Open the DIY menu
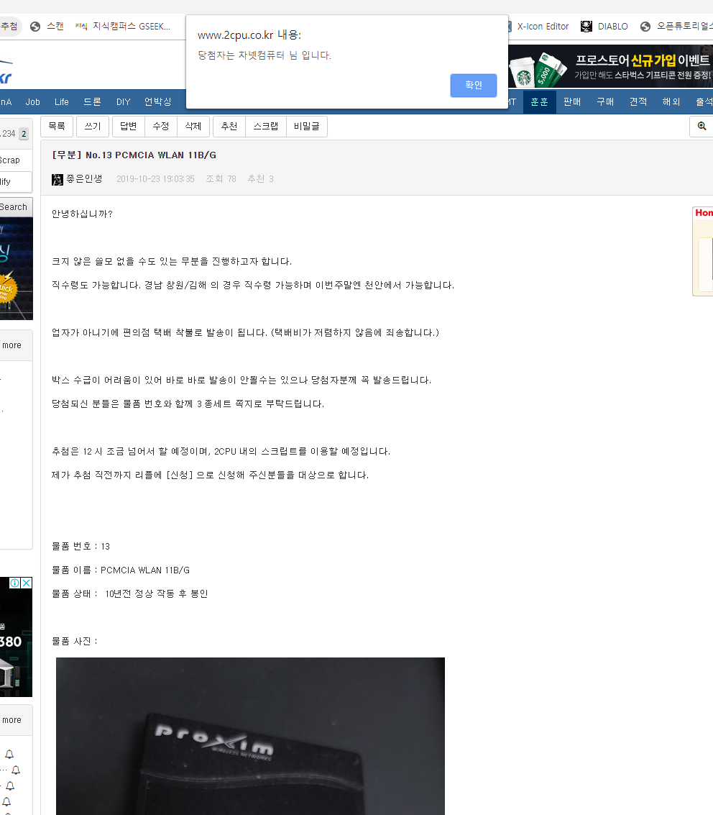The image size is (713, 815). (x=124, y=102)
